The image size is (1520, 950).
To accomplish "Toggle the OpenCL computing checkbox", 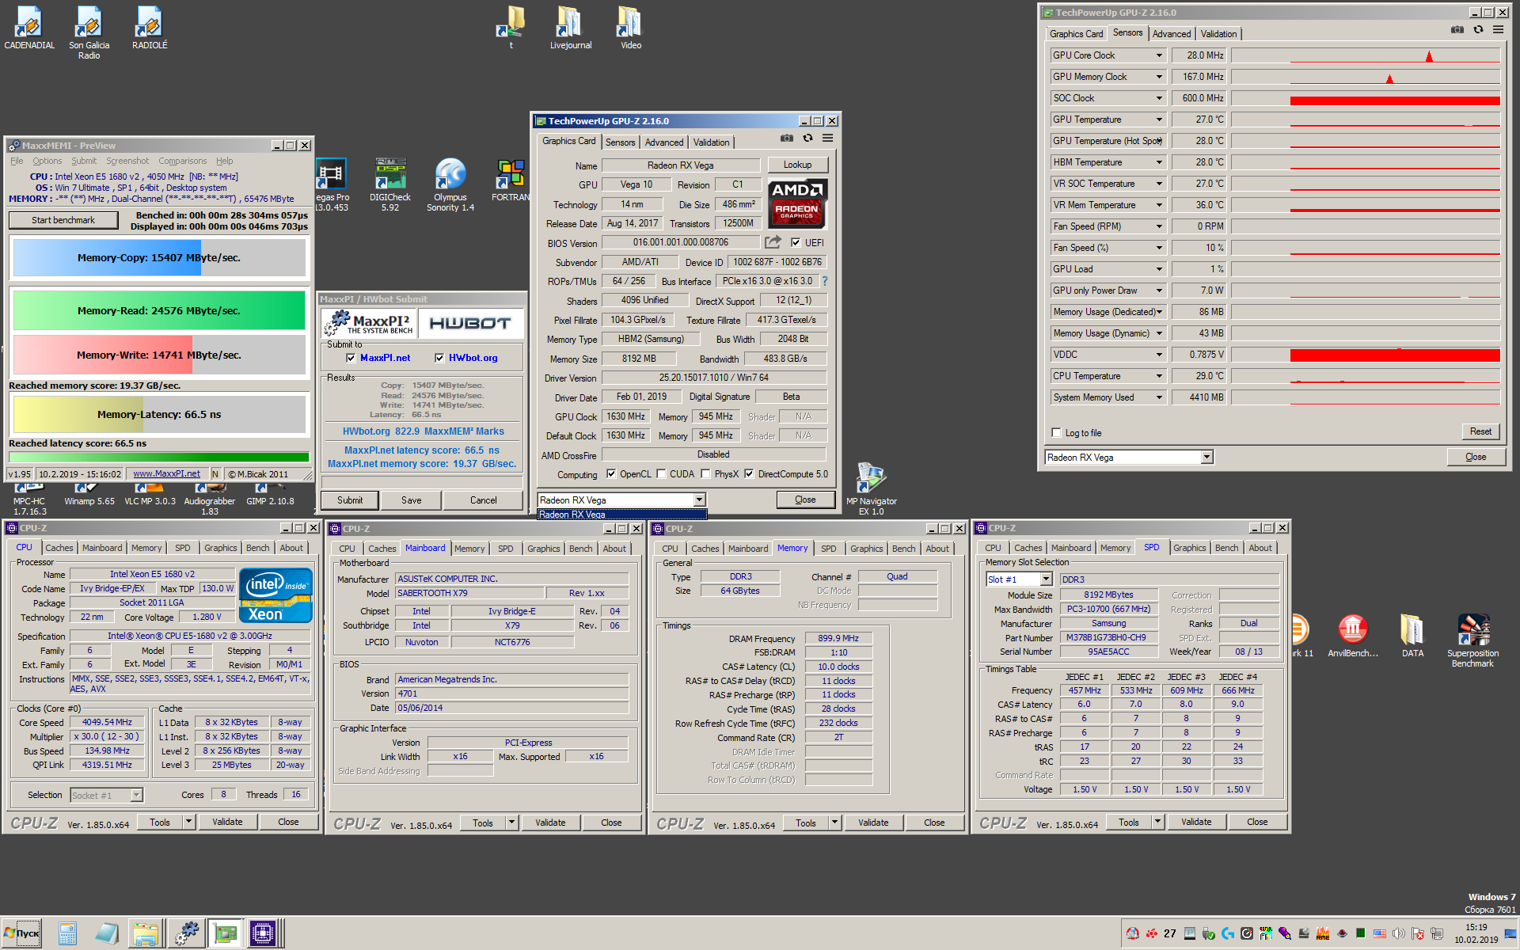I will click(x=611, y=474).
